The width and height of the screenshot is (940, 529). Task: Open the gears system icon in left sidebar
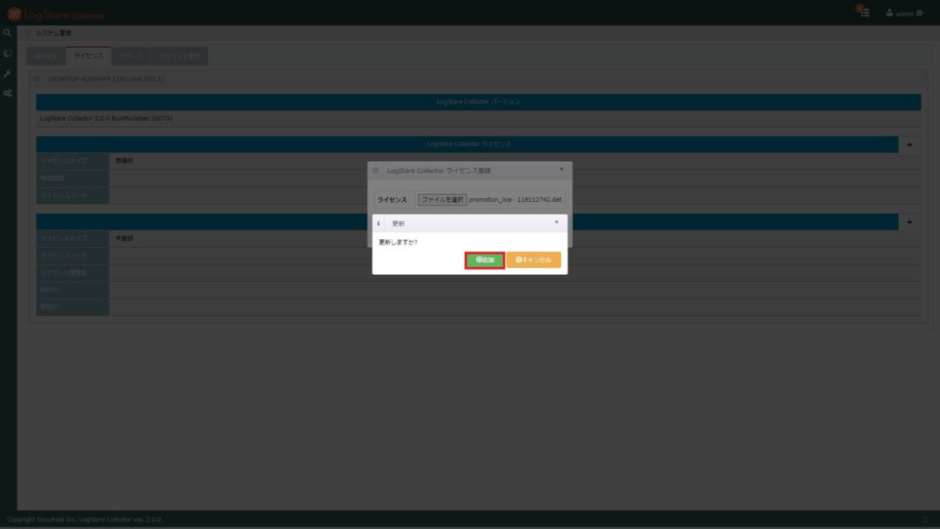click(x=7, y=93)
